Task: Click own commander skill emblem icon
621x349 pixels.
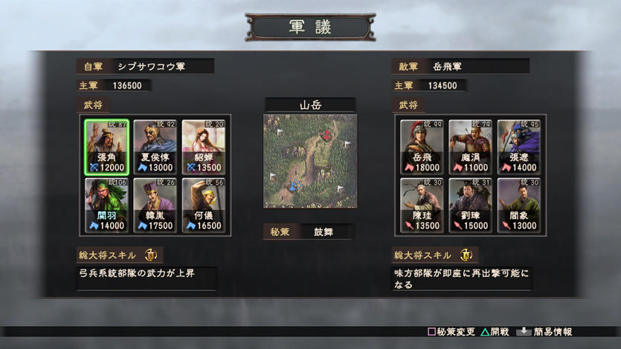Action: pyautogui.click(x=150, y=255)
